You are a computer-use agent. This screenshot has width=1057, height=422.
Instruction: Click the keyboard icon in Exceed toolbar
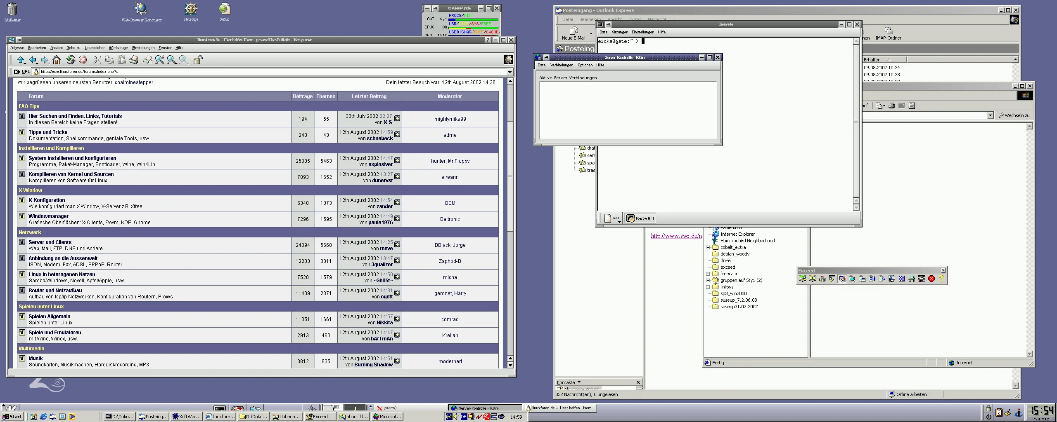pos(922,279)
